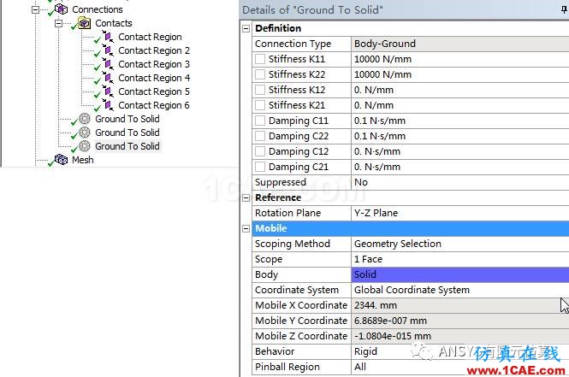This screenshot has width=569, height=377.
Task: Click the Connections folder icon
Action: [61, 9]
